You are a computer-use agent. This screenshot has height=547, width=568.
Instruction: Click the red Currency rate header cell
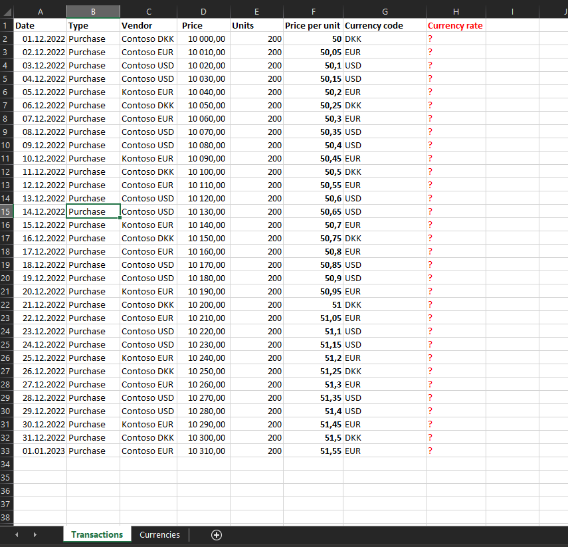[x=456, y=25]
